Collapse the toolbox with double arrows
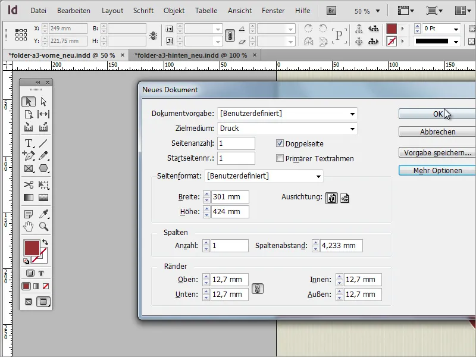Screen dimensions: 476x357 [x=37, y=82]
